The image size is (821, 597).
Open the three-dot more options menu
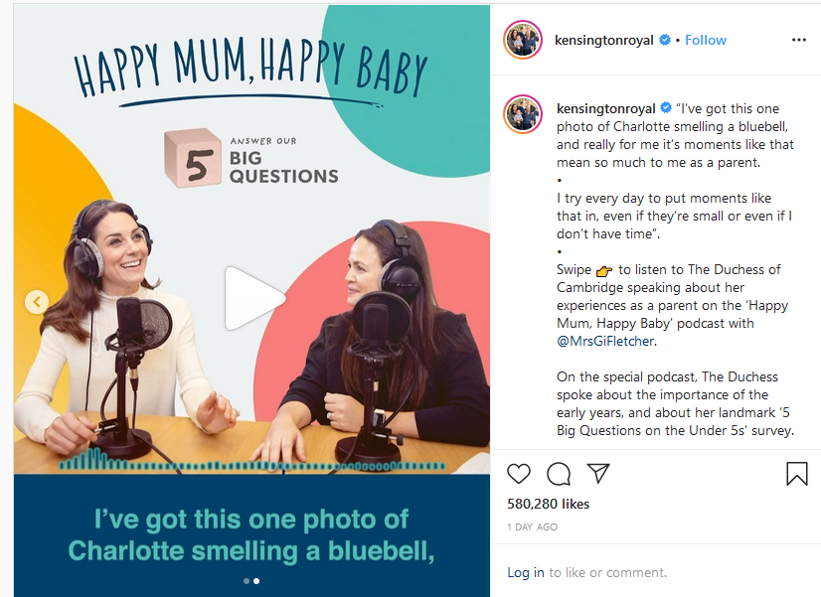(x=798, y=40)
